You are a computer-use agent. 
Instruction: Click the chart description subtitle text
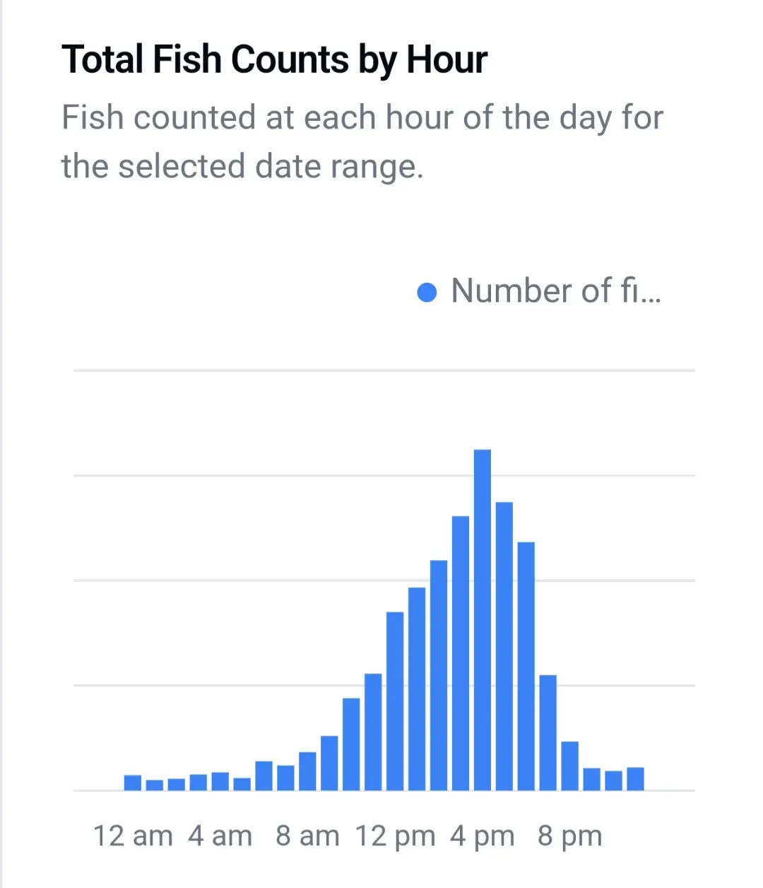(362, 141)
